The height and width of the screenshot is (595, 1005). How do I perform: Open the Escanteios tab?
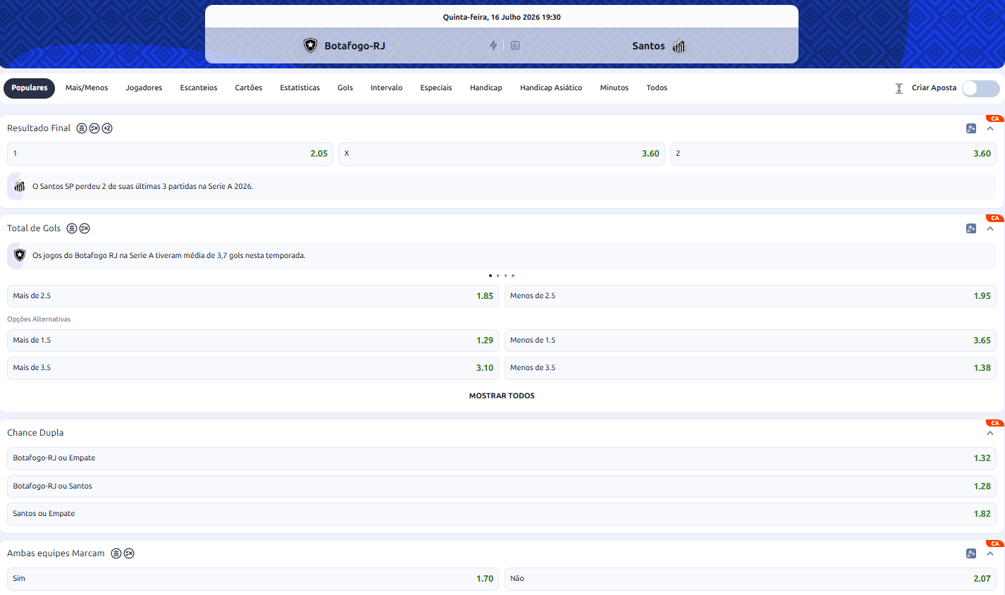199,88
